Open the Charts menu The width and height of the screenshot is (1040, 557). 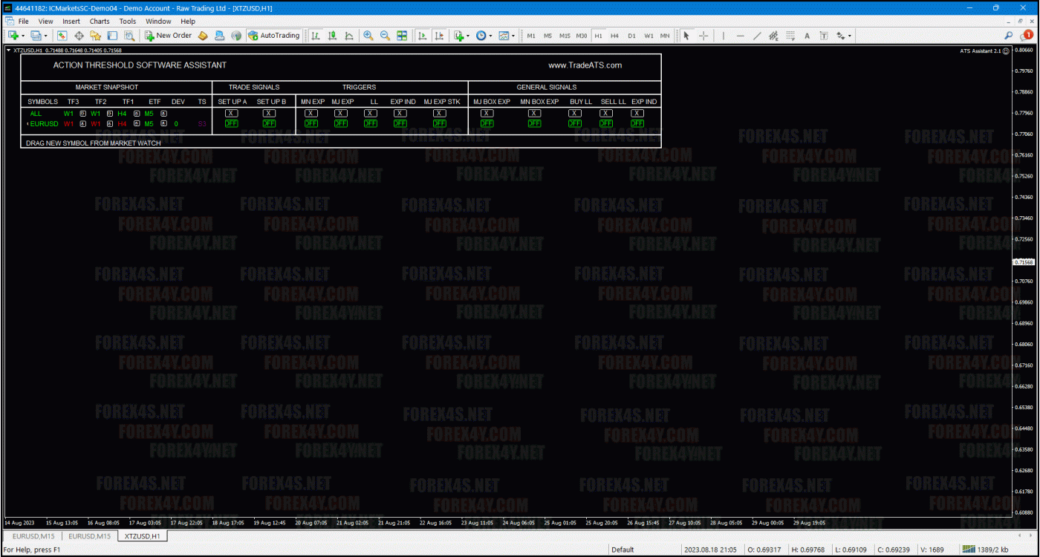(x=100, y=22)
